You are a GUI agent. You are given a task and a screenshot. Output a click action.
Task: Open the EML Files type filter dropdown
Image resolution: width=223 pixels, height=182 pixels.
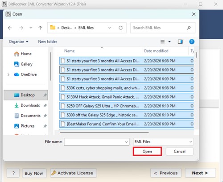click(163, 142)
